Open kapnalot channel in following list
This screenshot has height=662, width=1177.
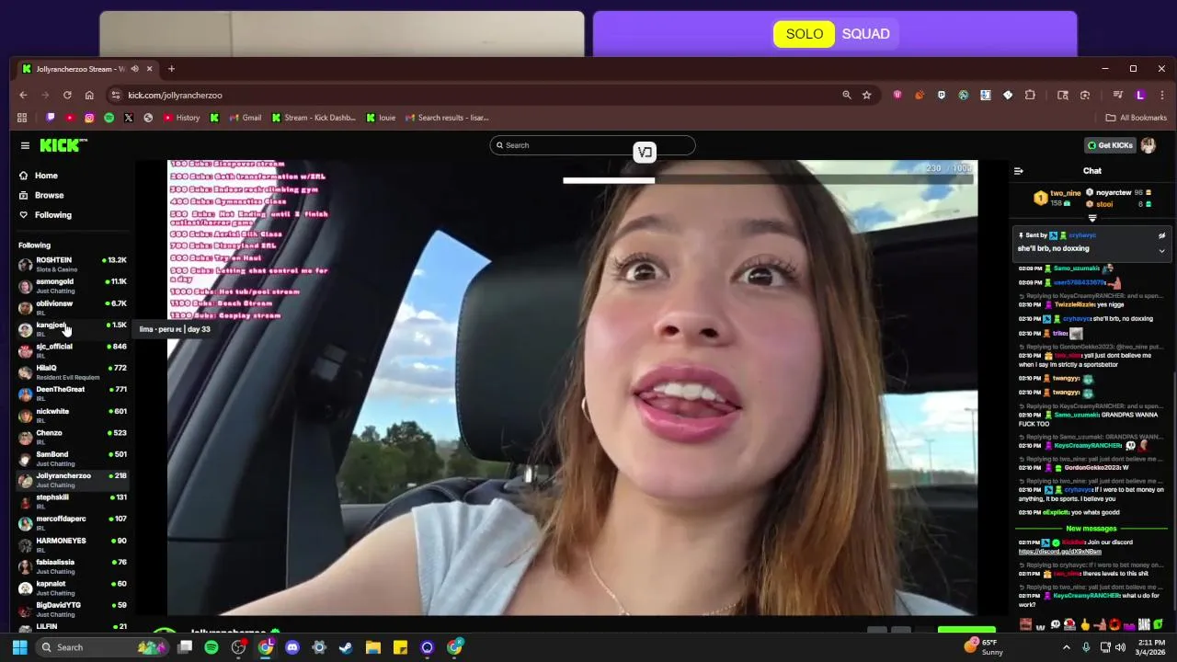[x=73, y=588]
